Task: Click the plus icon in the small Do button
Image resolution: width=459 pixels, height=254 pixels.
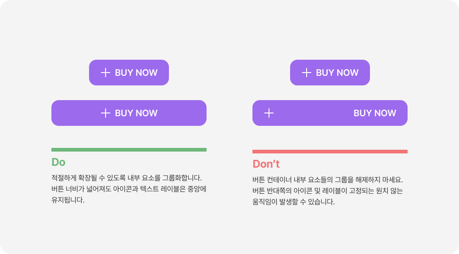Action: coord(106,73)
